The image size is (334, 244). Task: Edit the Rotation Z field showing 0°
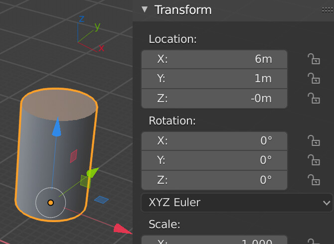(x=214, y=180)
